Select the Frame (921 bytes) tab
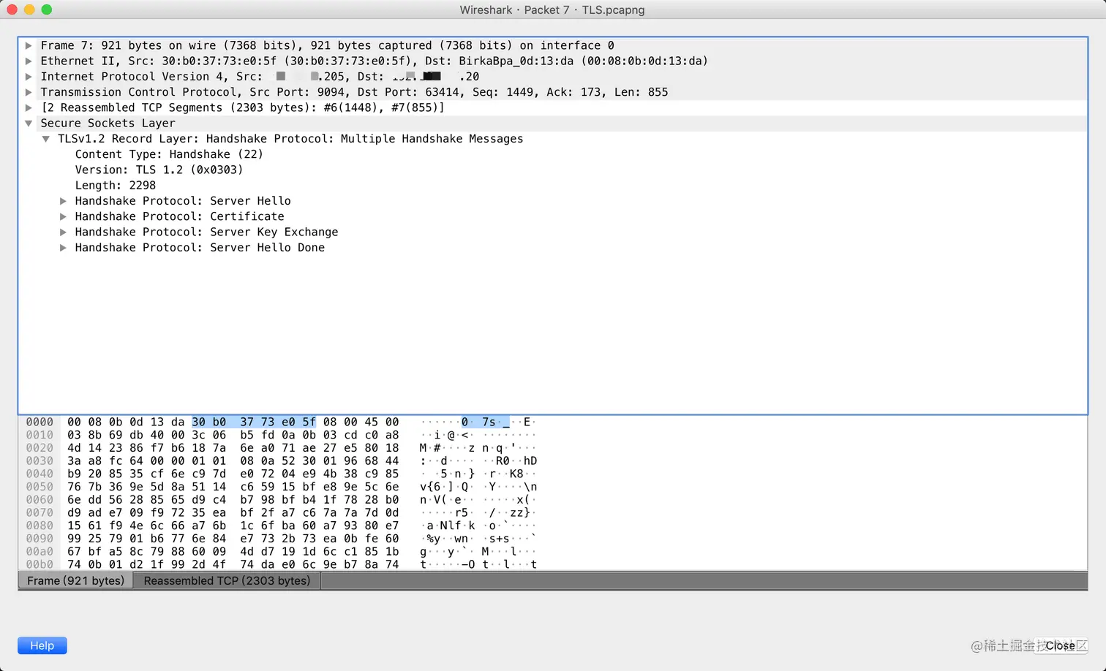The height and width of the screenshot is (671, 1106). click(x=75, y=580)
